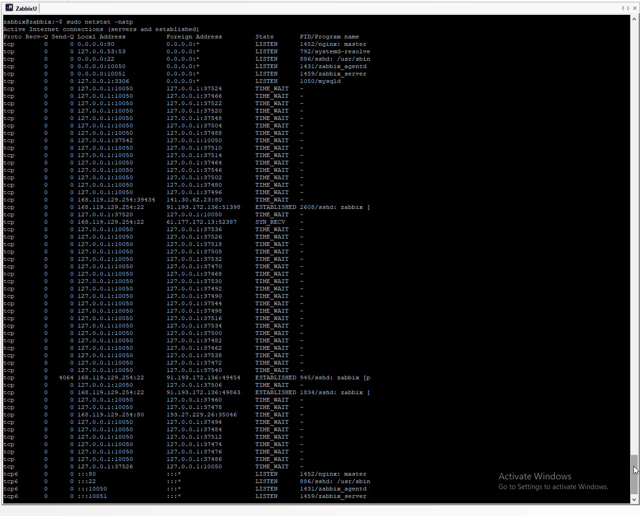The width and height of the screenshot is (640, 516).
Task: Click the scrollbar up arrow icon
Action: tap(634, 19)
